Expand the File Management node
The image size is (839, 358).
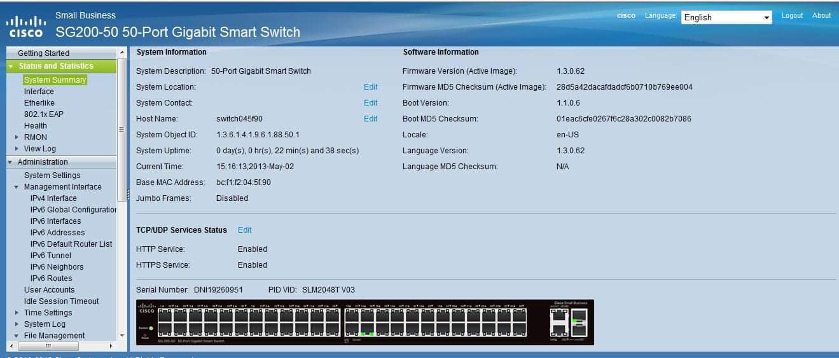pyautogui.click(x=17, y=336)
